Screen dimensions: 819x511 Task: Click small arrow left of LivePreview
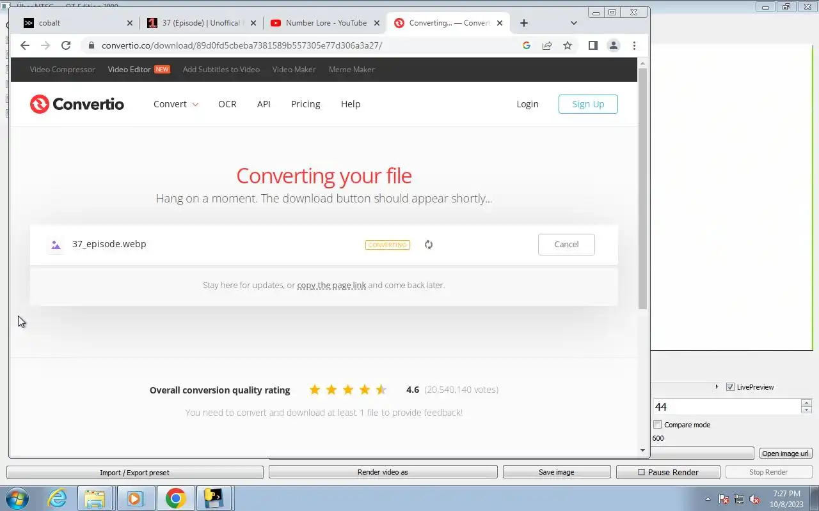coord(716,387)
